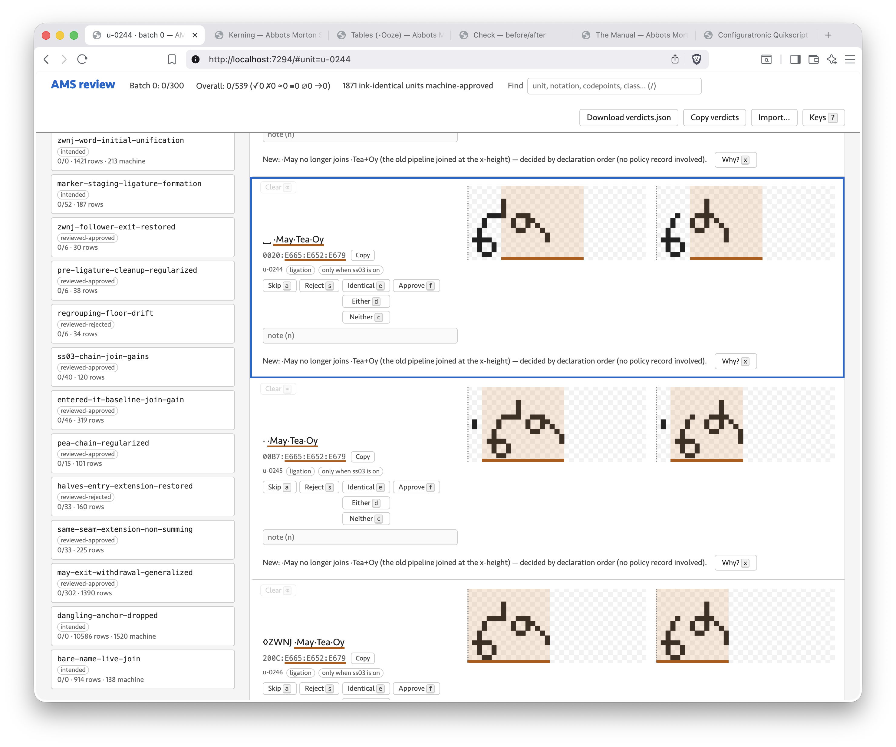Open a new tab with the plus icon
This screenshot has height=747, width=896.
pyautogui.click(x=828, y=35)
